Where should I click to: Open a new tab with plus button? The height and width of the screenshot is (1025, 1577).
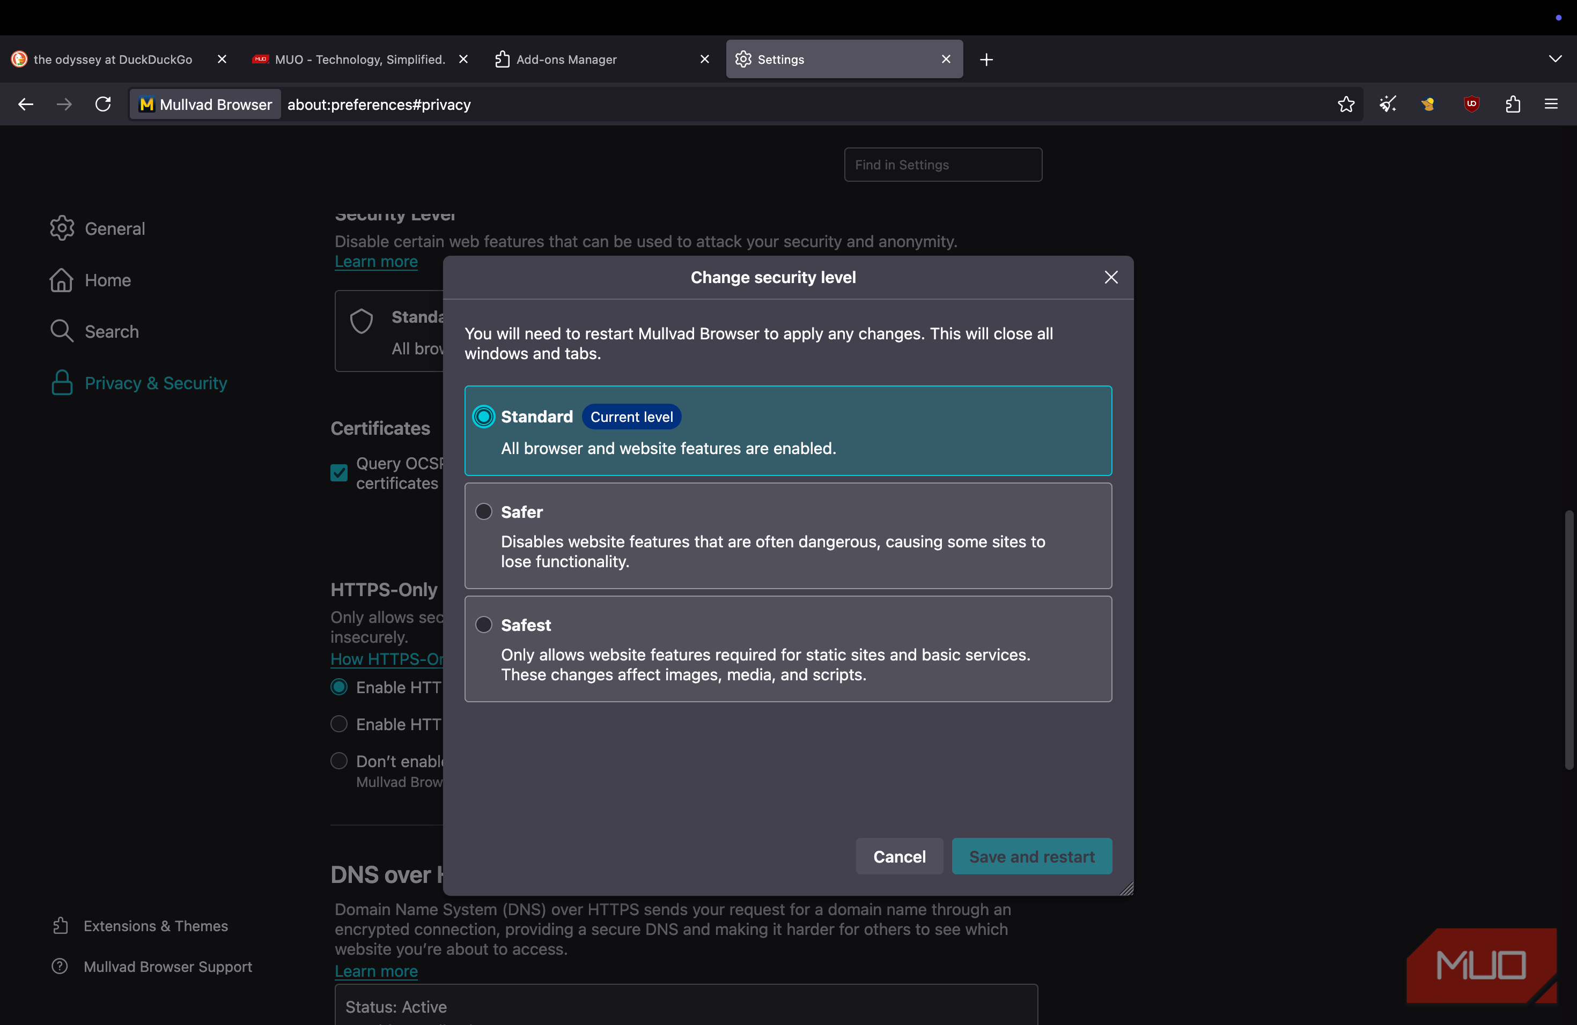coord(986,60)
